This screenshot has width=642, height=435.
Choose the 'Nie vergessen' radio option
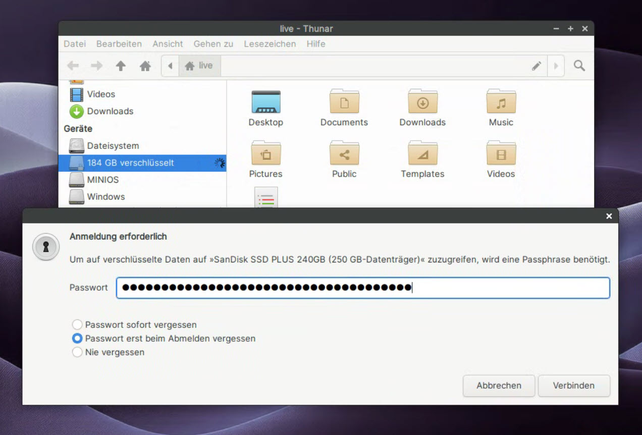click(77, 352)
